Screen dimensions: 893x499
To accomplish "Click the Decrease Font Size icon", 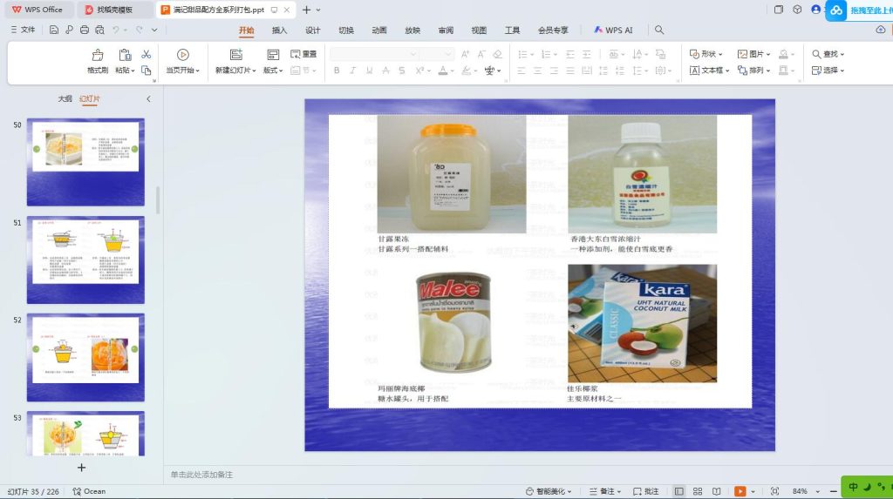I will coord(481,54).
